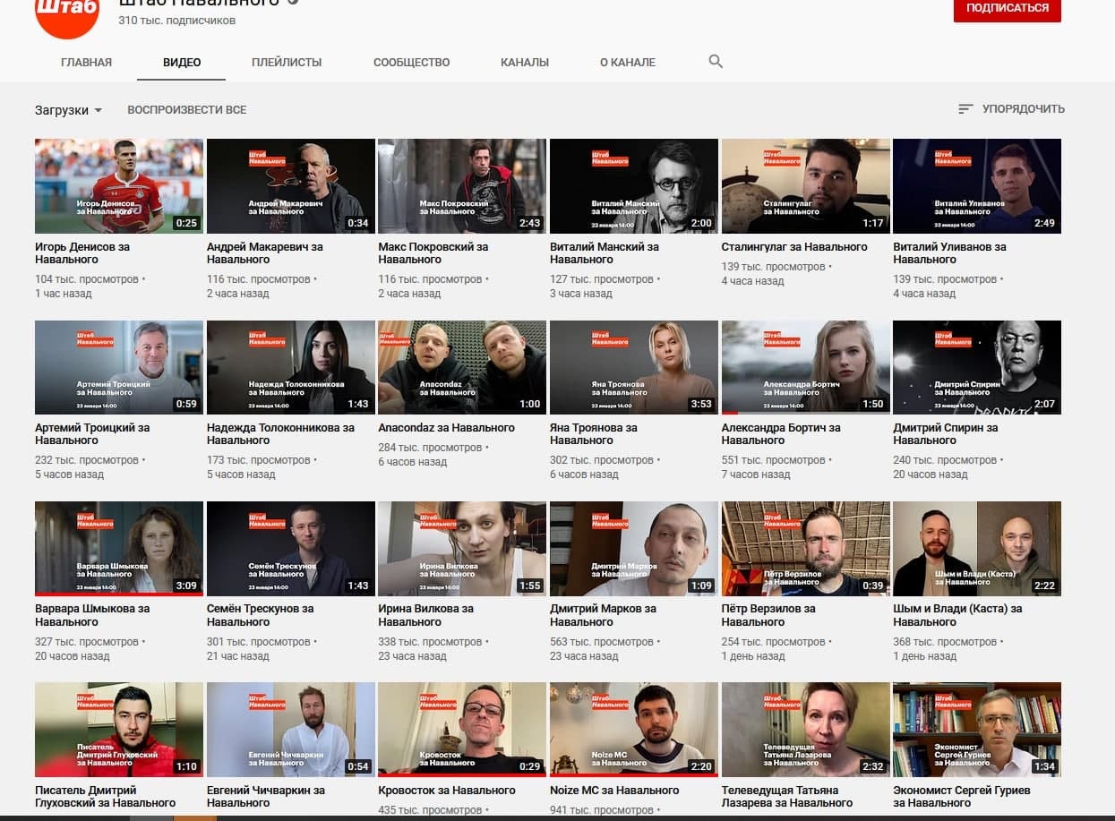Screen dimensions: 1115x821
Task: Open Яна Троянова video thumbnail
Action: (634, 368)
